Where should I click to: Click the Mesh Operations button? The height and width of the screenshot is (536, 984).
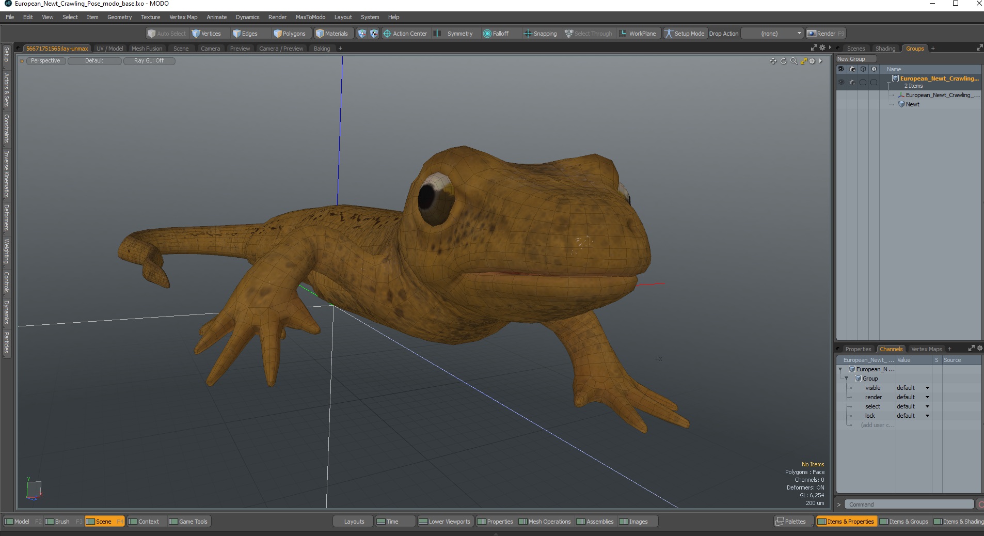(x=545, y=522)
